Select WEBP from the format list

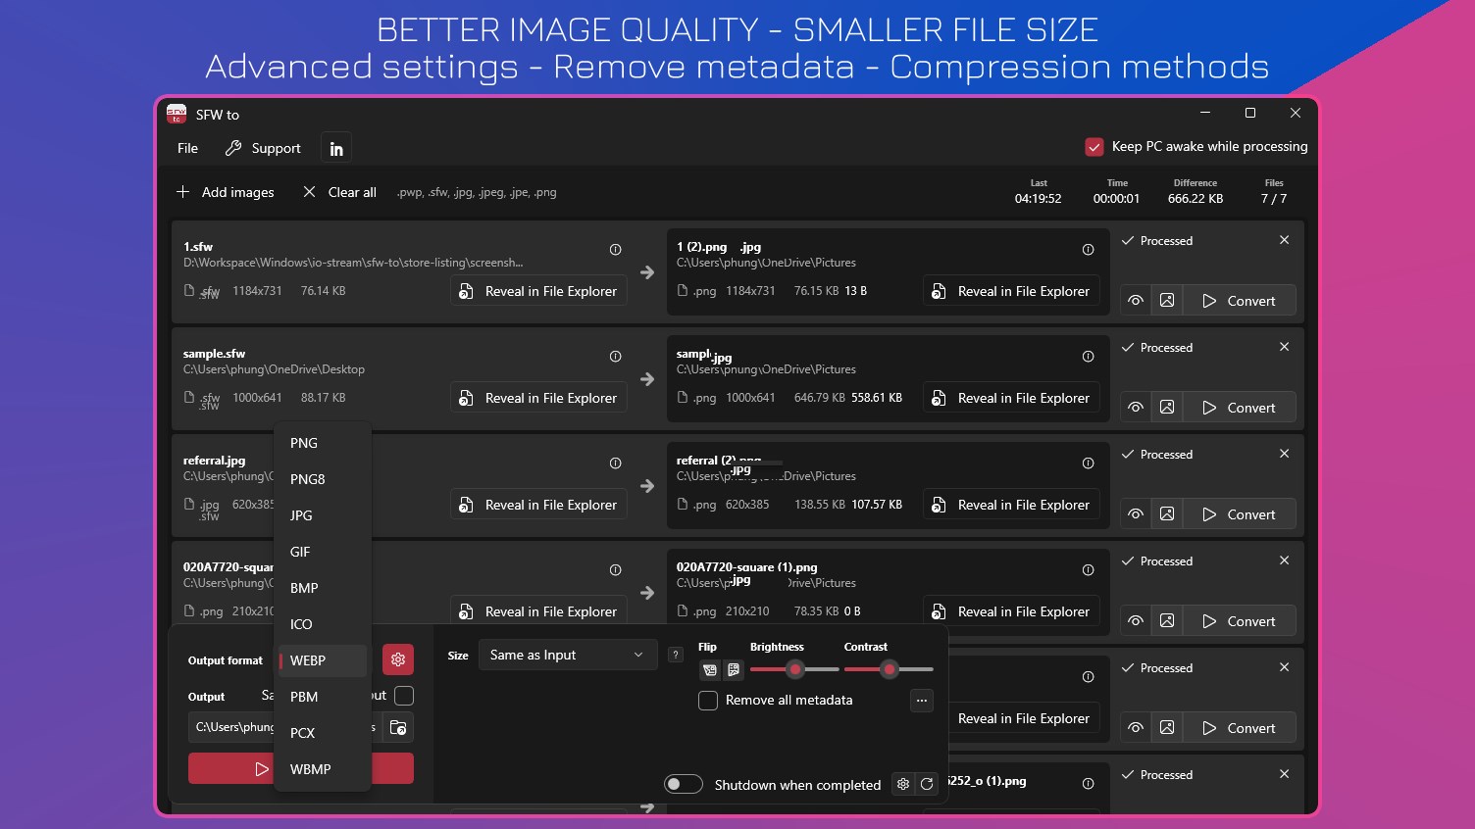point(307,659)
